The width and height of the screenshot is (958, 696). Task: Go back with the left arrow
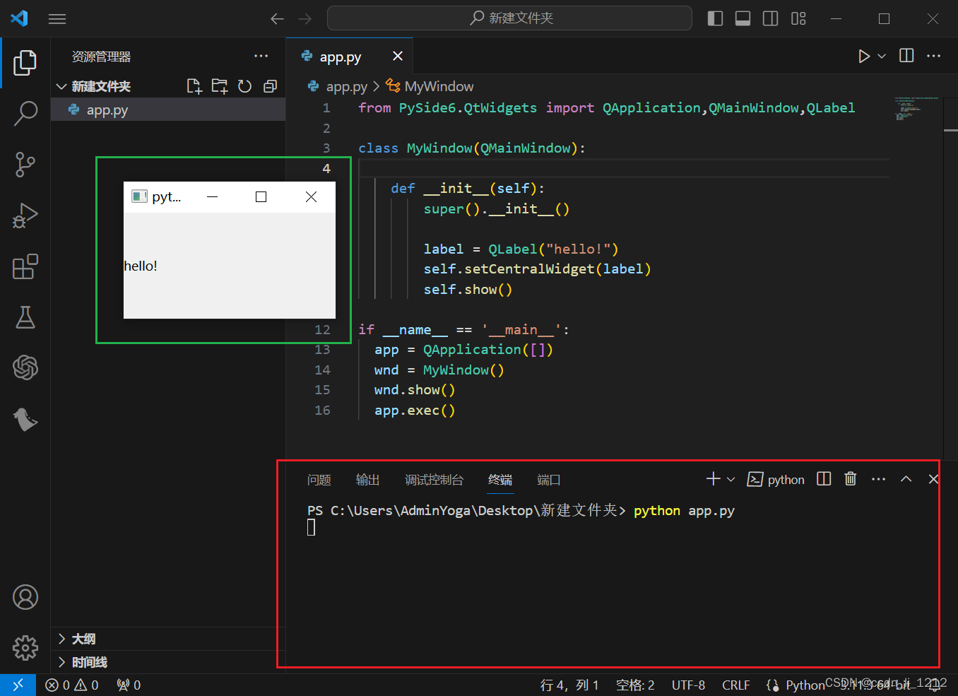coord(278,19)
